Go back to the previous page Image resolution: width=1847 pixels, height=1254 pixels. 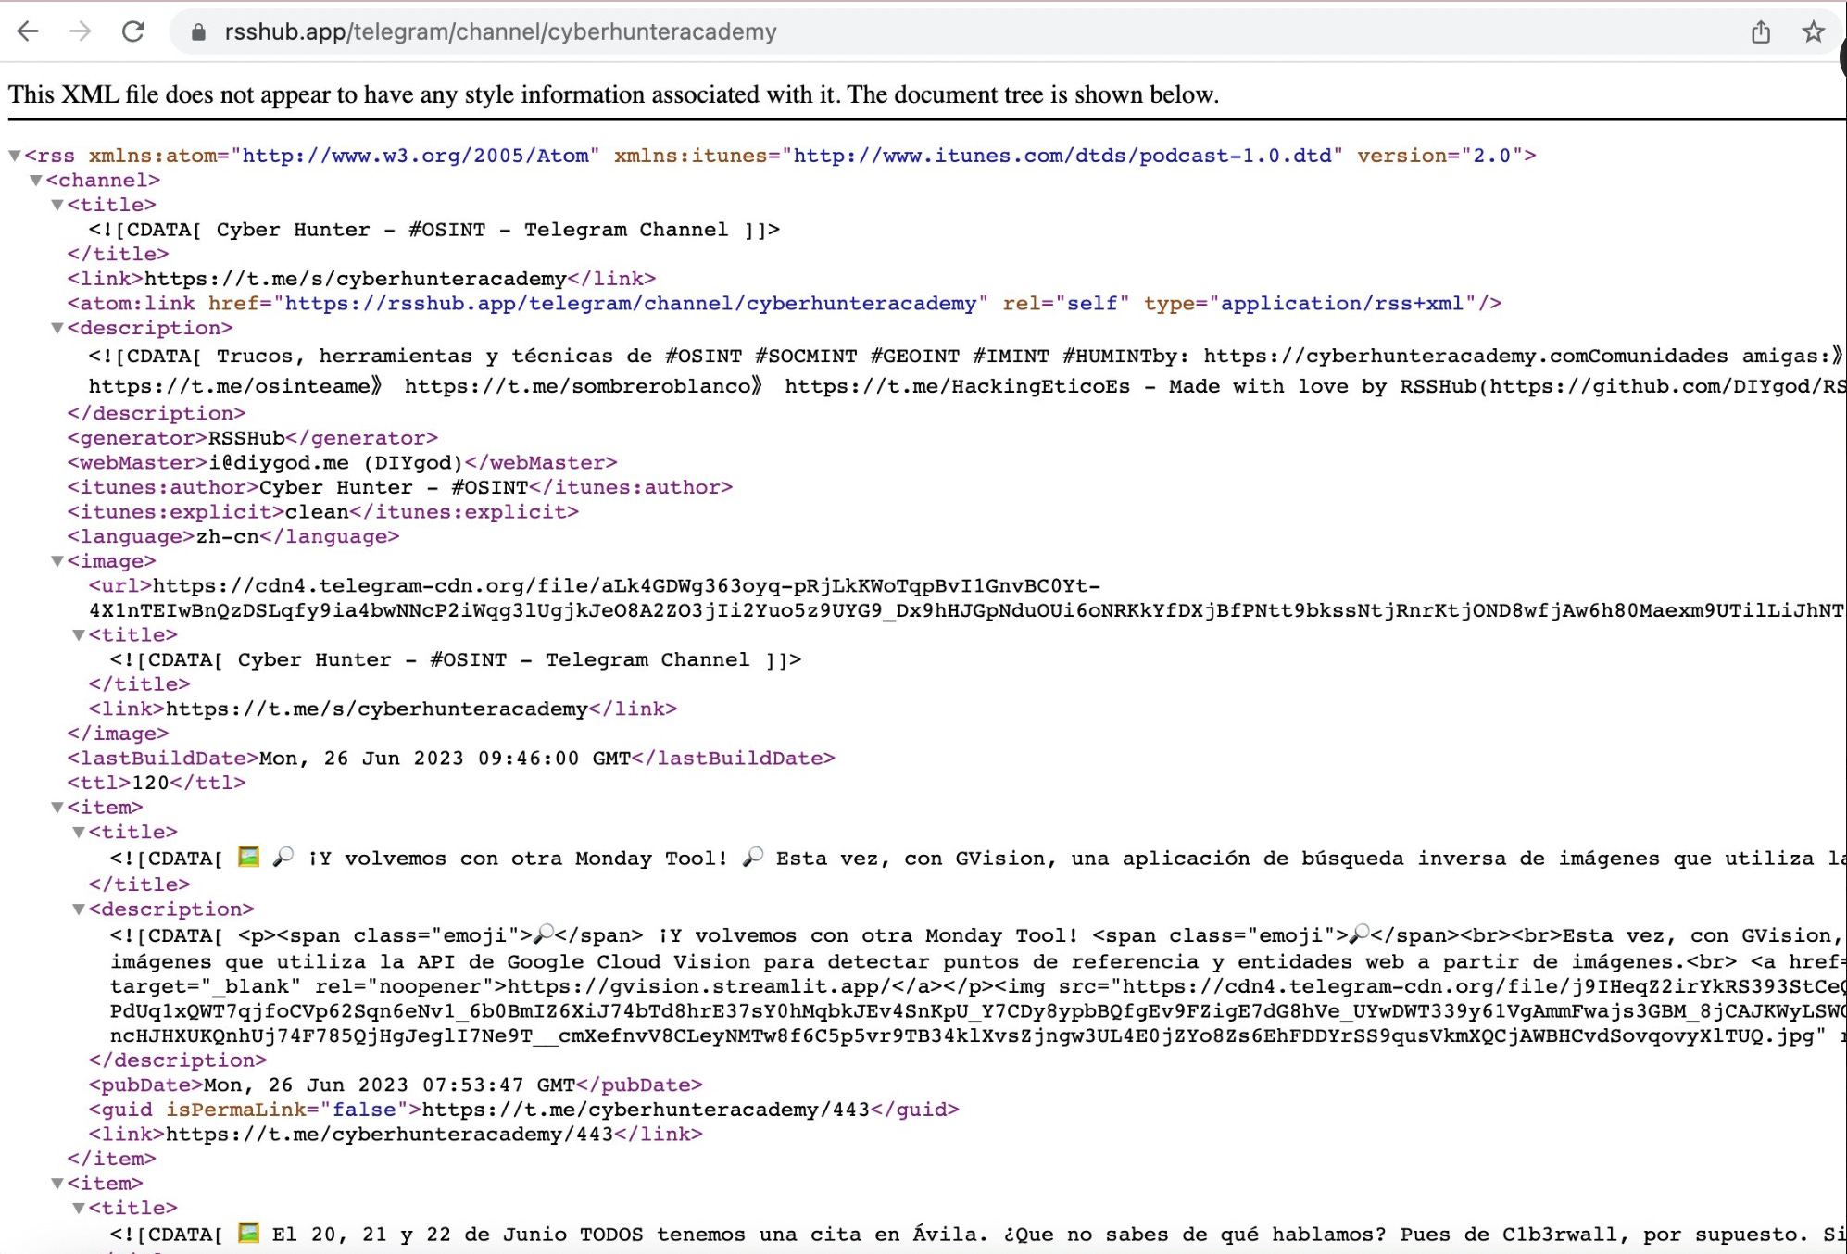(29, 31)
